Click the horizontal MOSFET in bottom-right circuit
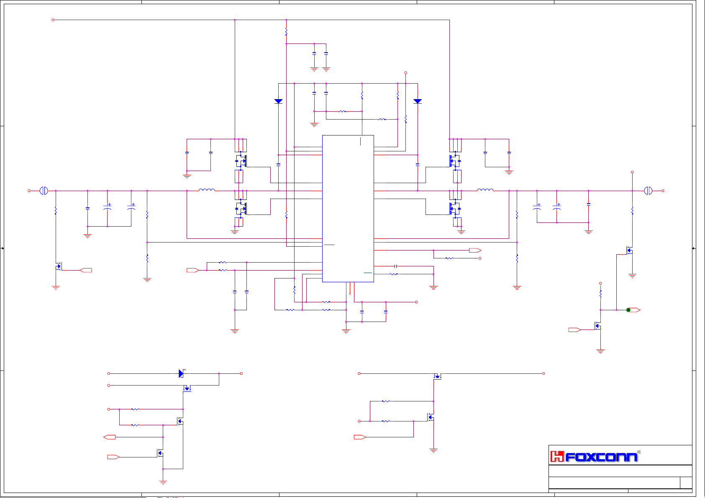Screen dimensions: 705x498 (x=437, y=376)
